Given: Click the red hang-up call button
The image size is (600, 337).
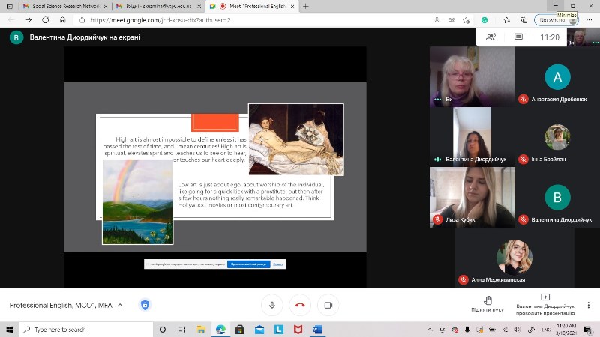Looking at the screenshot, I should pos(300,305).
